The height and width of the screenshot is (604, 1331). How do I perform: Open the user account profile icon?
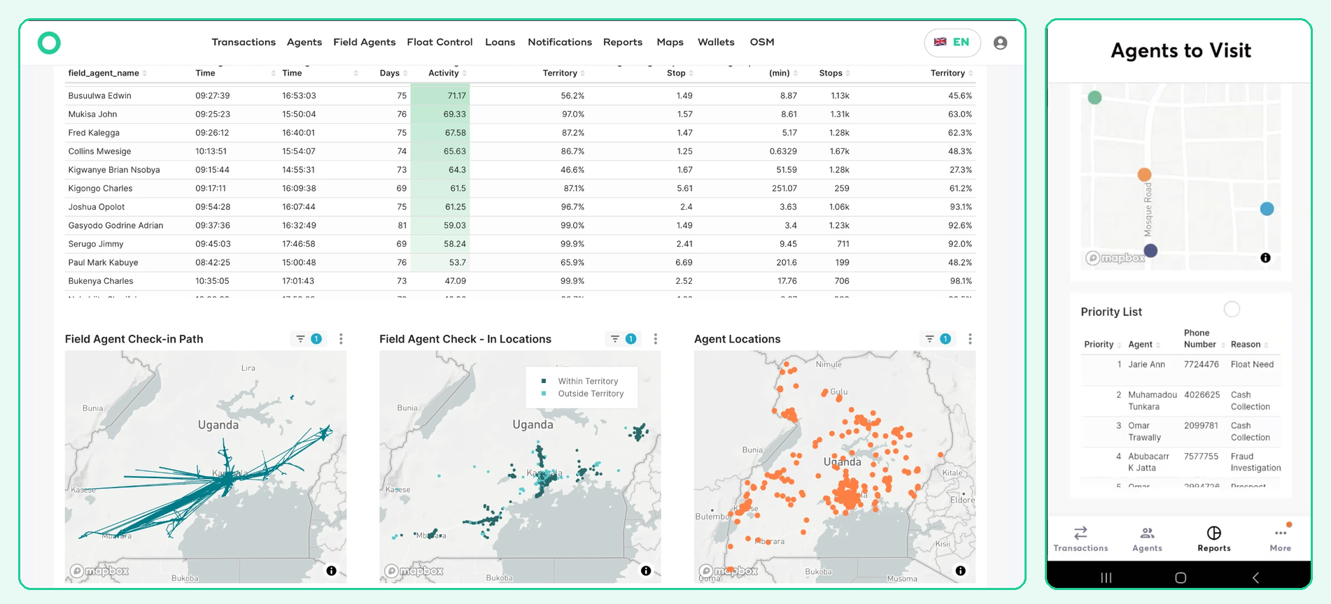pos(1000,43)
